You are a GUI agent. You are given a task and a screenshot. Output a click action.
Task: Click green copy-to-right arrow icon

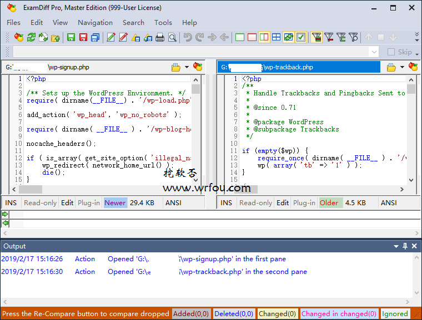[x=5, y=214]
